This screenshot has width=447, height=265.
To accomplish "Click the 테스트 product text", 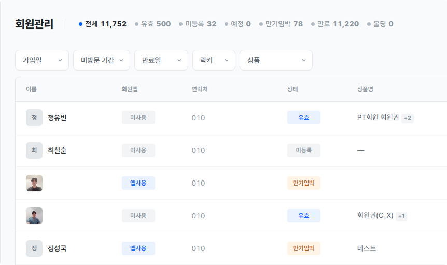I will (367, 248).
